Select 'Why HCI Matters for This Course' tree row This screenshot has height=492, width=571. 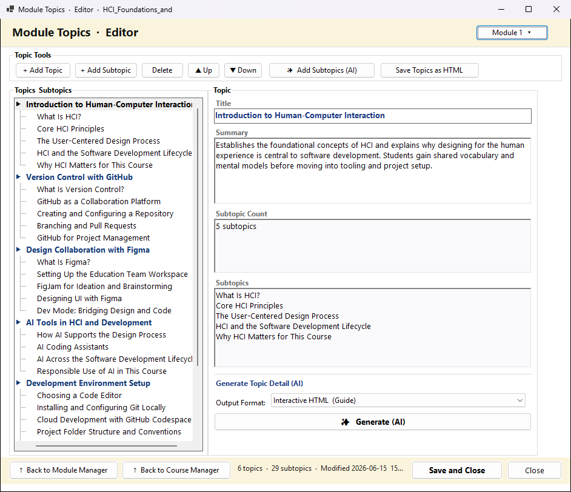[95, 165]
